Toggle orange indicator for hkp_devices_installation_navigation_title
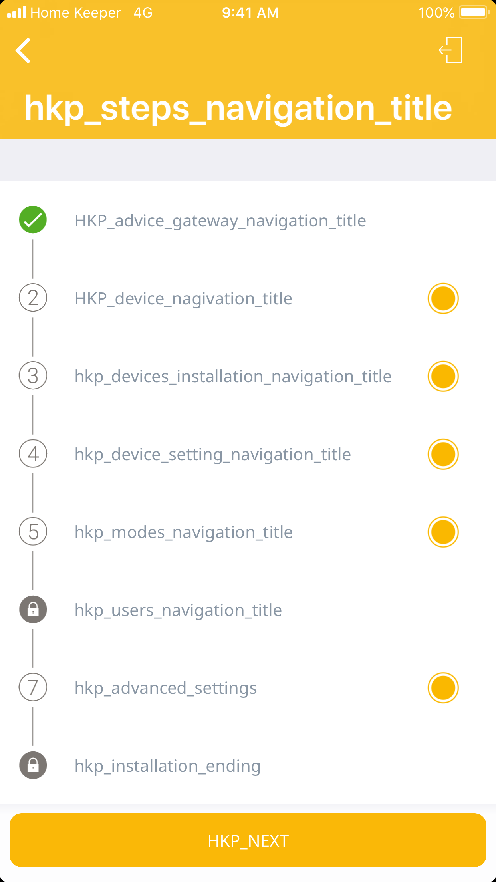Viewport: 496px width, 882px height. click(x=443, y=376)
